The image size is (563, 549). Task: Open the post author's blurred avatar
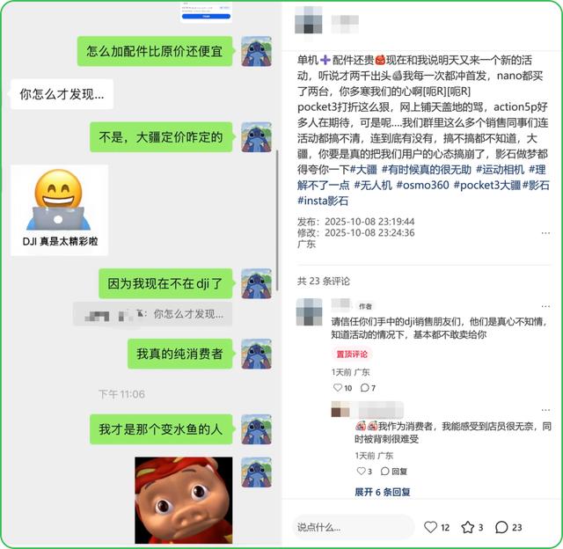pyautogui.click(x=308, y=20)
